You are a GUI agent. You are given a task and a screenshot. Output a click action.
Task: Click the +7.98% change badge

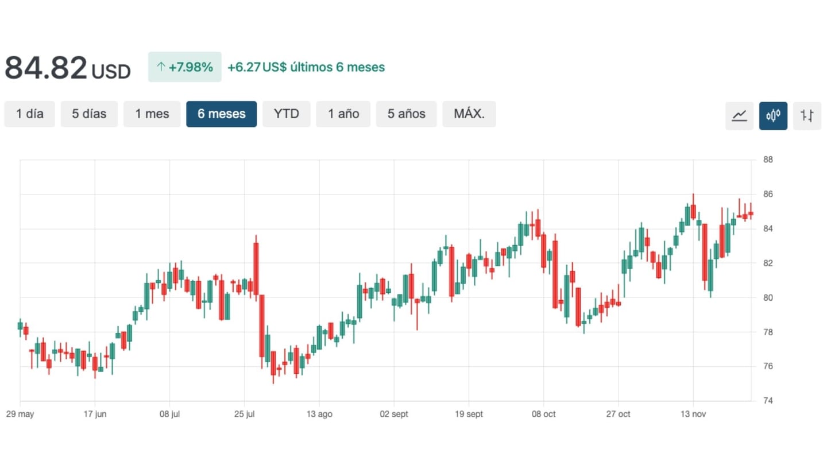[x=184, y=67]
